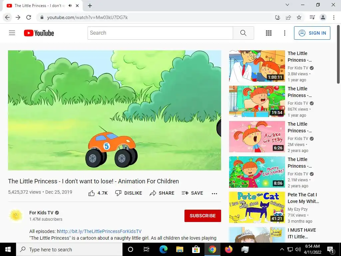Open the Awake we stay thumbnail
Screen dimensions: 341x256
click(257, 136)
